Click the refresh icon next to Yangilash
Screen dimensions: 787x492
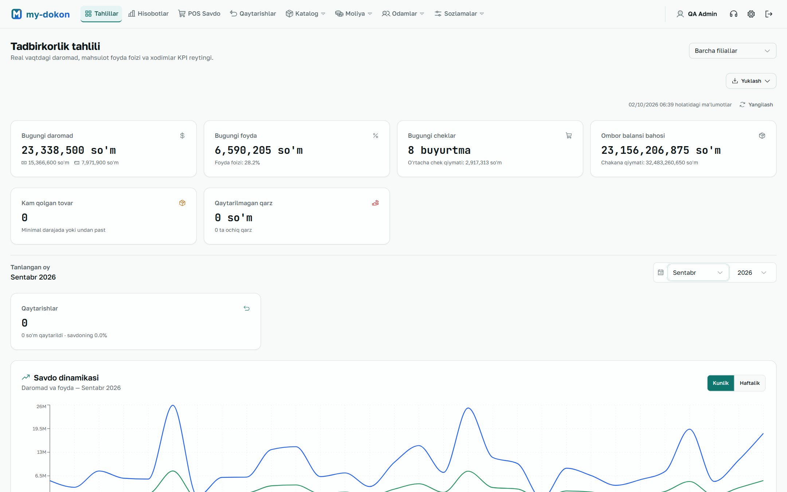click(x=742, y=105)
